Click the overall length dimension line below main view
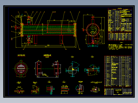 (x=46, y=47)
